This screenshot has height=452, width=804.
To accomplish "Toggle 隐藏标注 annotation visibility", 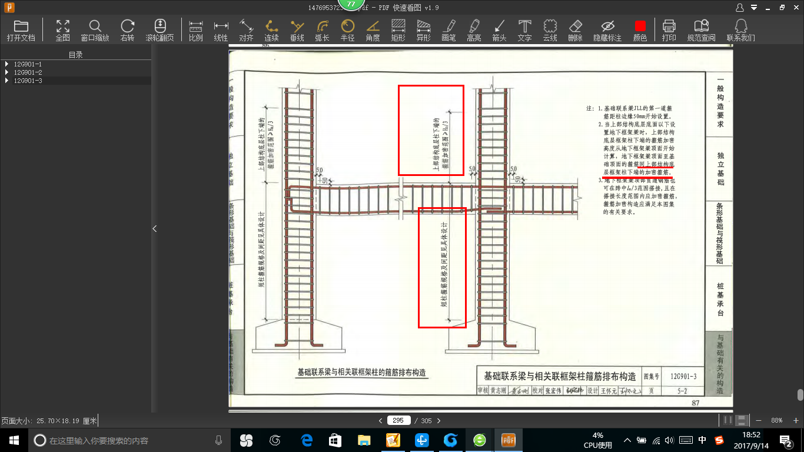I will click(x=607, y=30).
